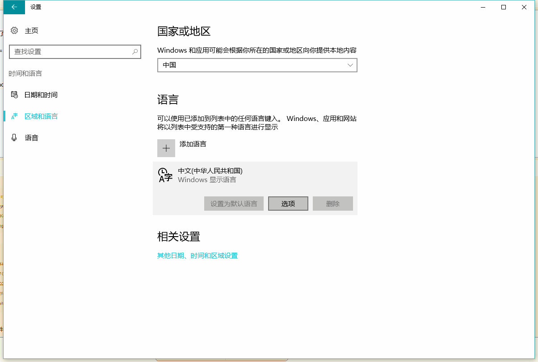
Task: Open the 日期和时间 settings page
Action: [x=41, y=95]
